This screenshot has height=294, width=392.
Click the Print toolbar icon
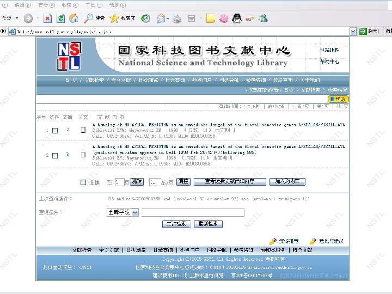[x=177, y=19]
